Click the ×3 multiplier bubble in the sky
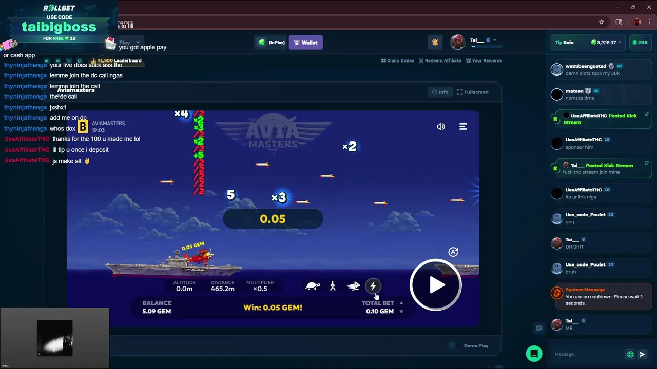Viewport: 657px width, 369px height. (279, 197)
